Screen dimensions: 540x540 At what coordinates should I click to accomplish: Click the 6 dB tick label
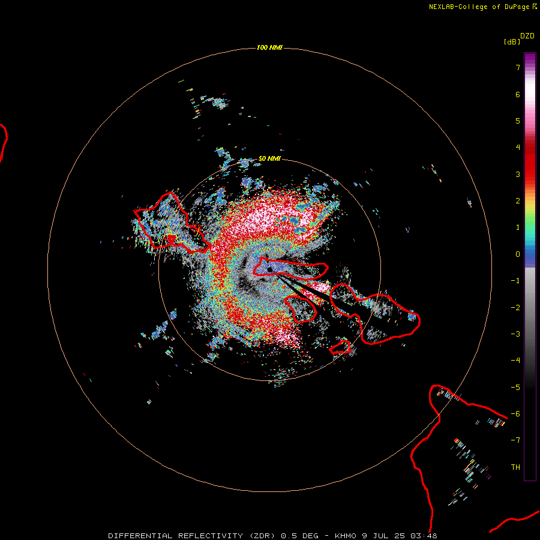518,94
